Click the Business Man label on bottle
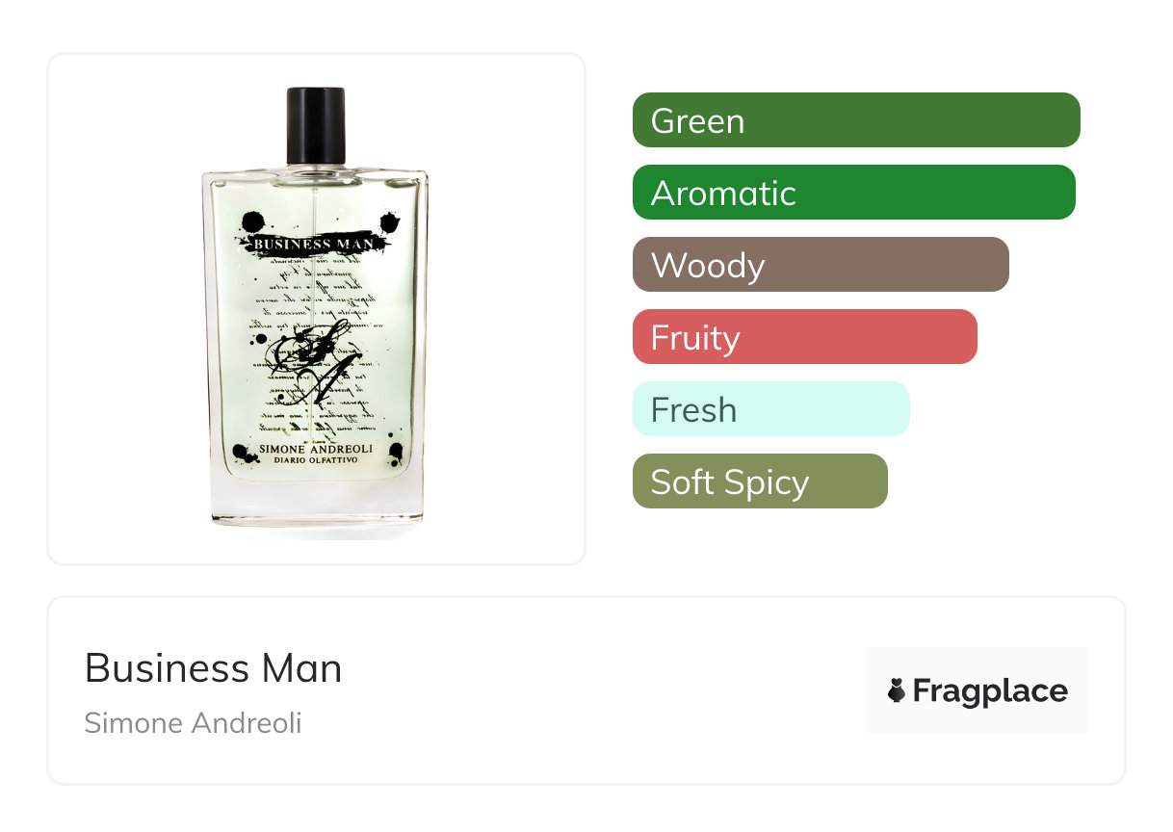Viewport: 1173px width, 832px height. 318,244
